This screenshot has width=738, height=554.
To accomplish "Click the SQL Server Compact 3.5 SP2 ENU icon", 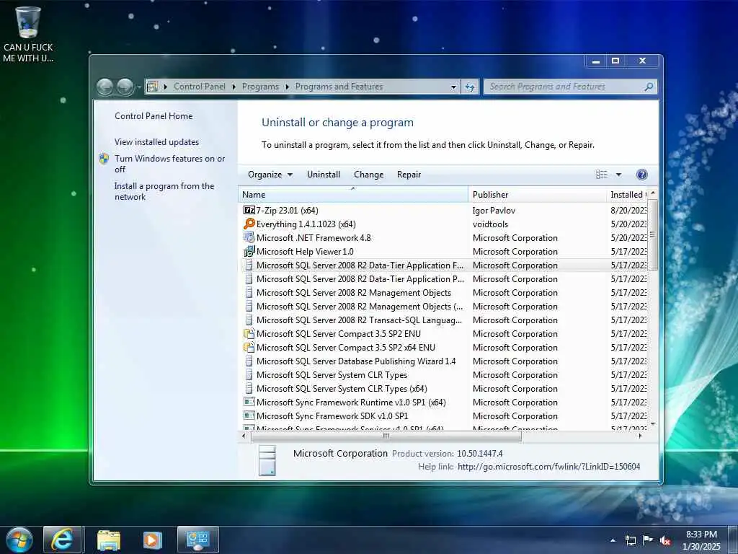I will [249, 333].
